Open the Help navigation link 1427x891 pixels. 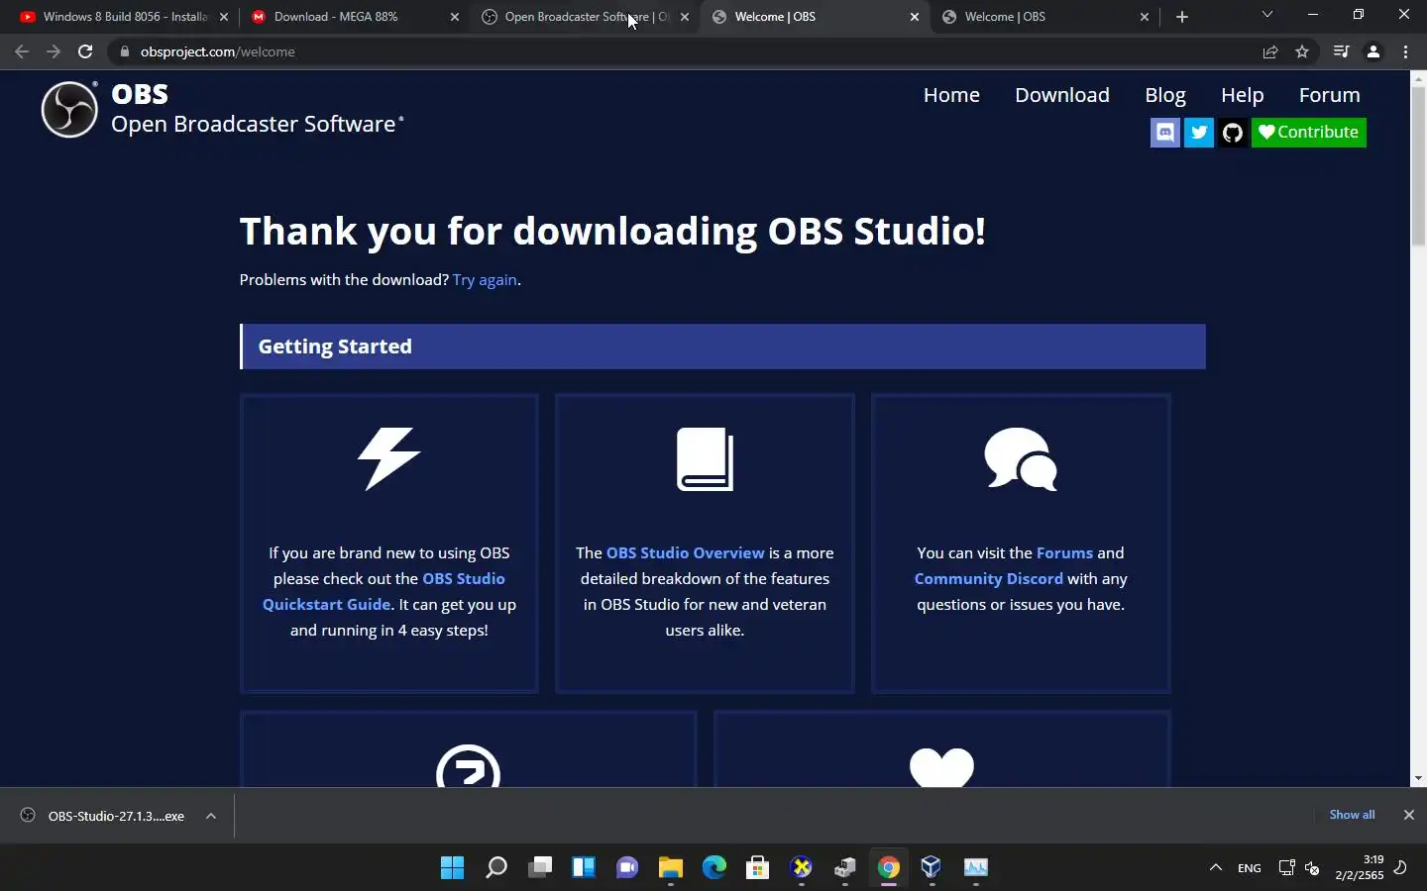point(1243,95)
